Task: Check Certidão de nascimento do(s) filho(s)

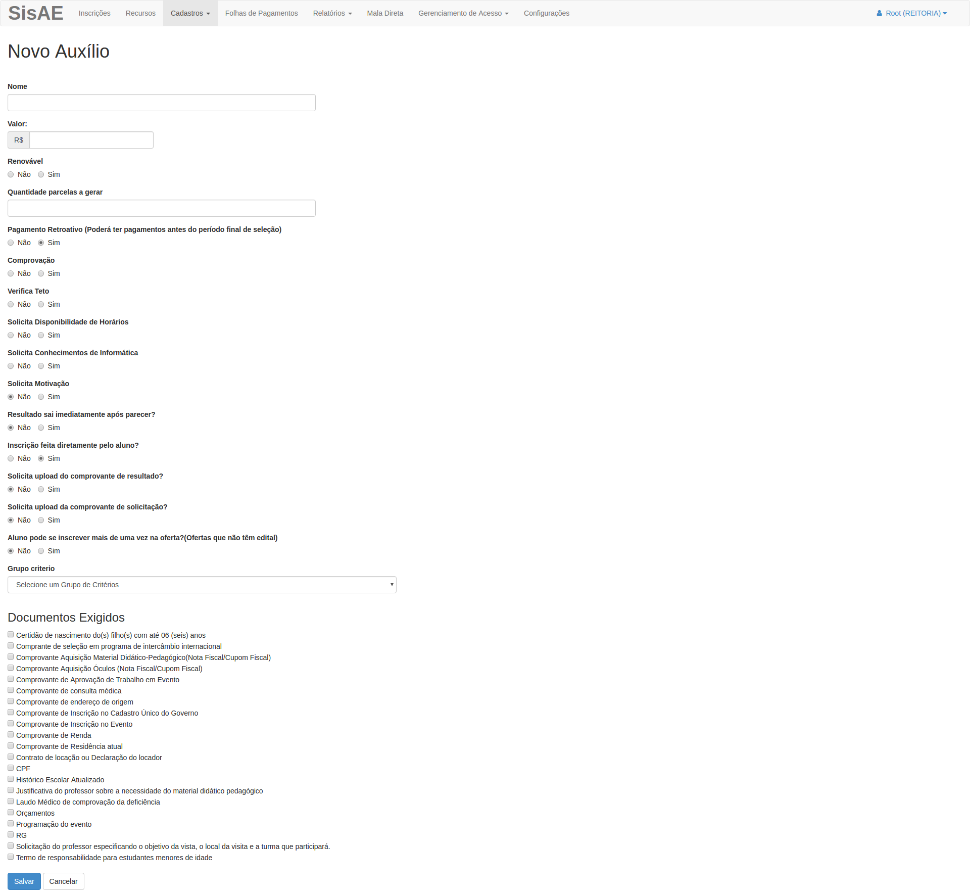Action: pyautogui.click(x=11, y=634)
